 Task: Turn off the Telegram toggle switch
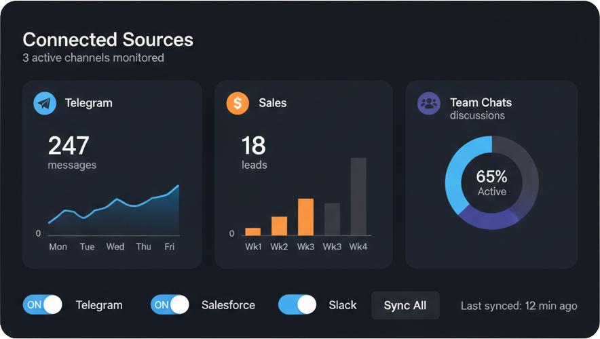coord(43,305)
